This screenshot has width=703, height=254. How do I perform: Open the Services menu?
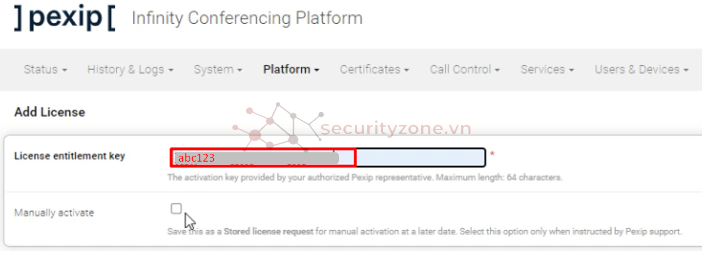(x=547, y=69)
